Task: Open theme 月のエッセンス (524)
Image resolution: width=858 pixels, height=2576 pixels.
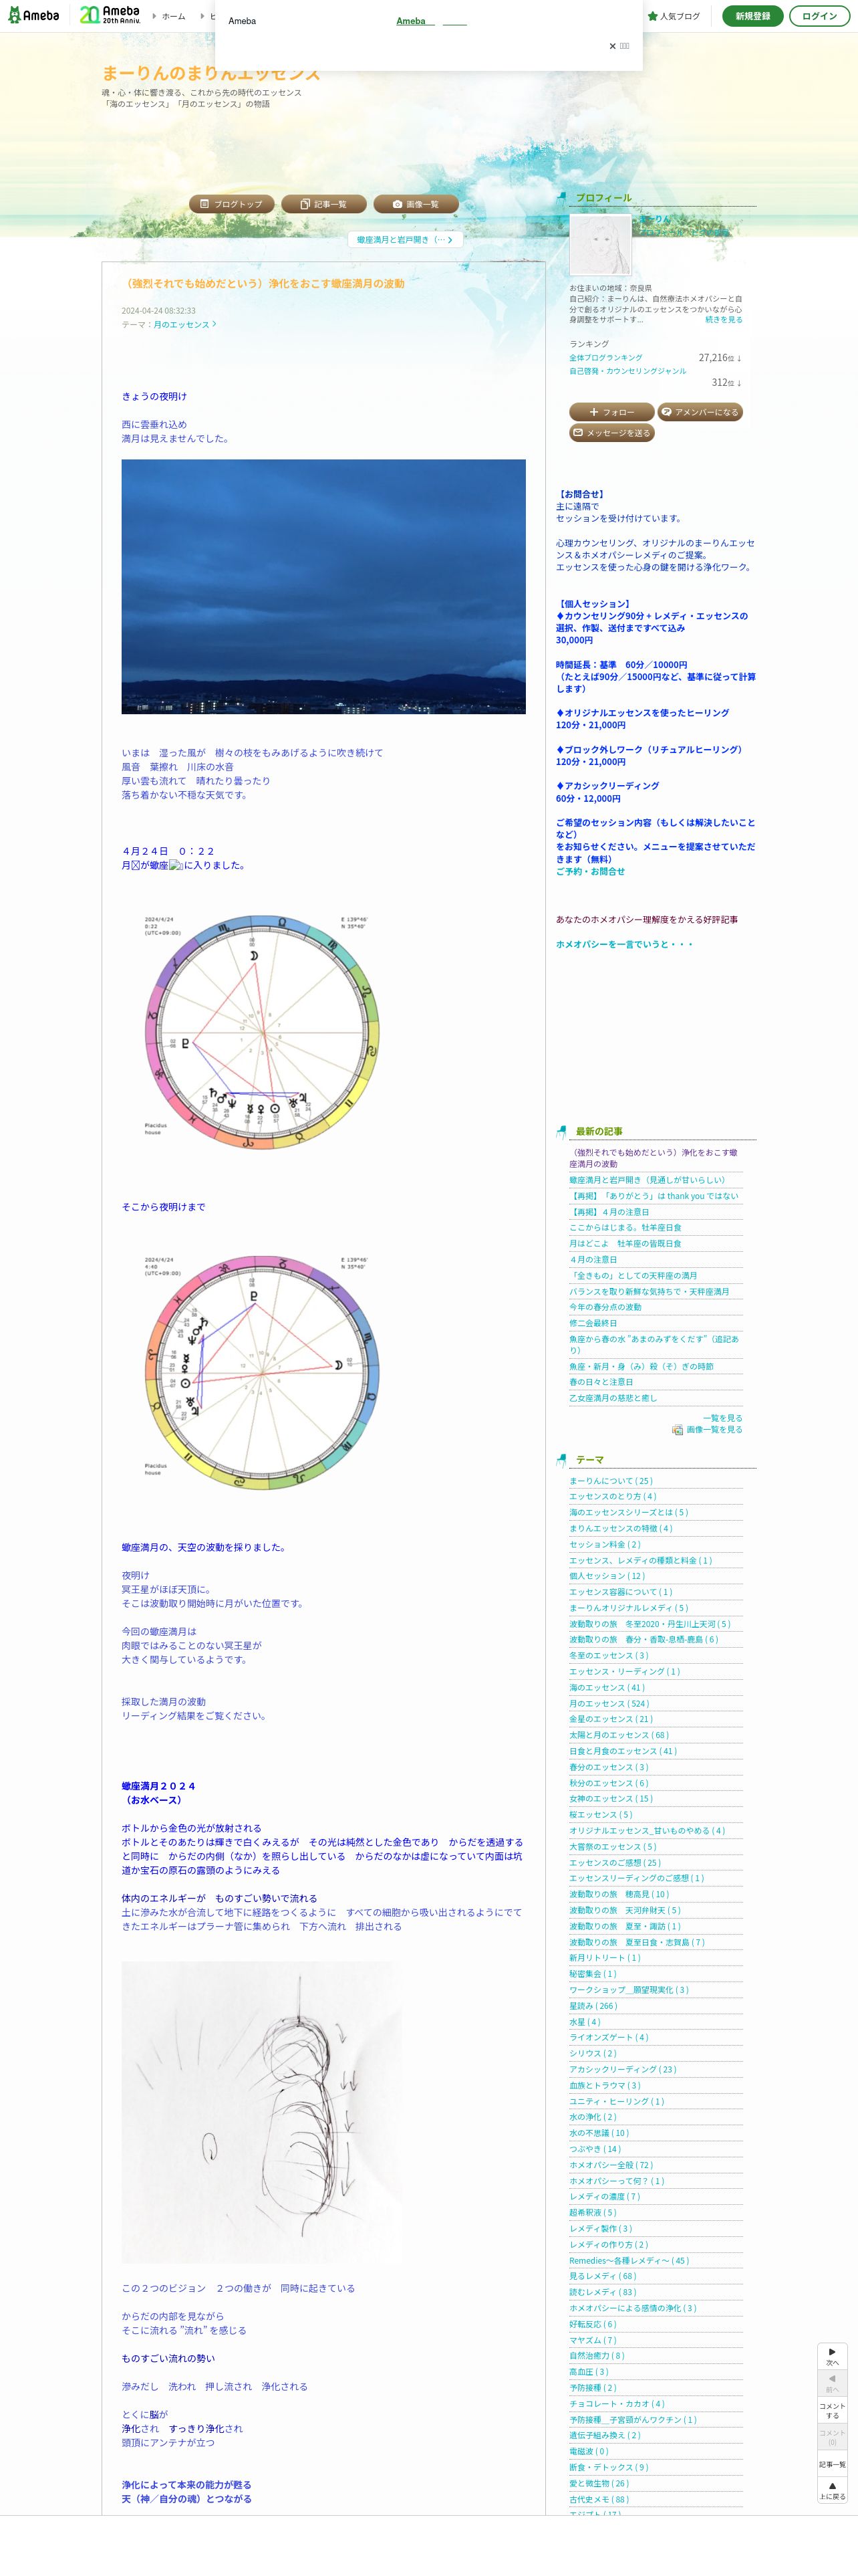Action: tap(609, 1704)
